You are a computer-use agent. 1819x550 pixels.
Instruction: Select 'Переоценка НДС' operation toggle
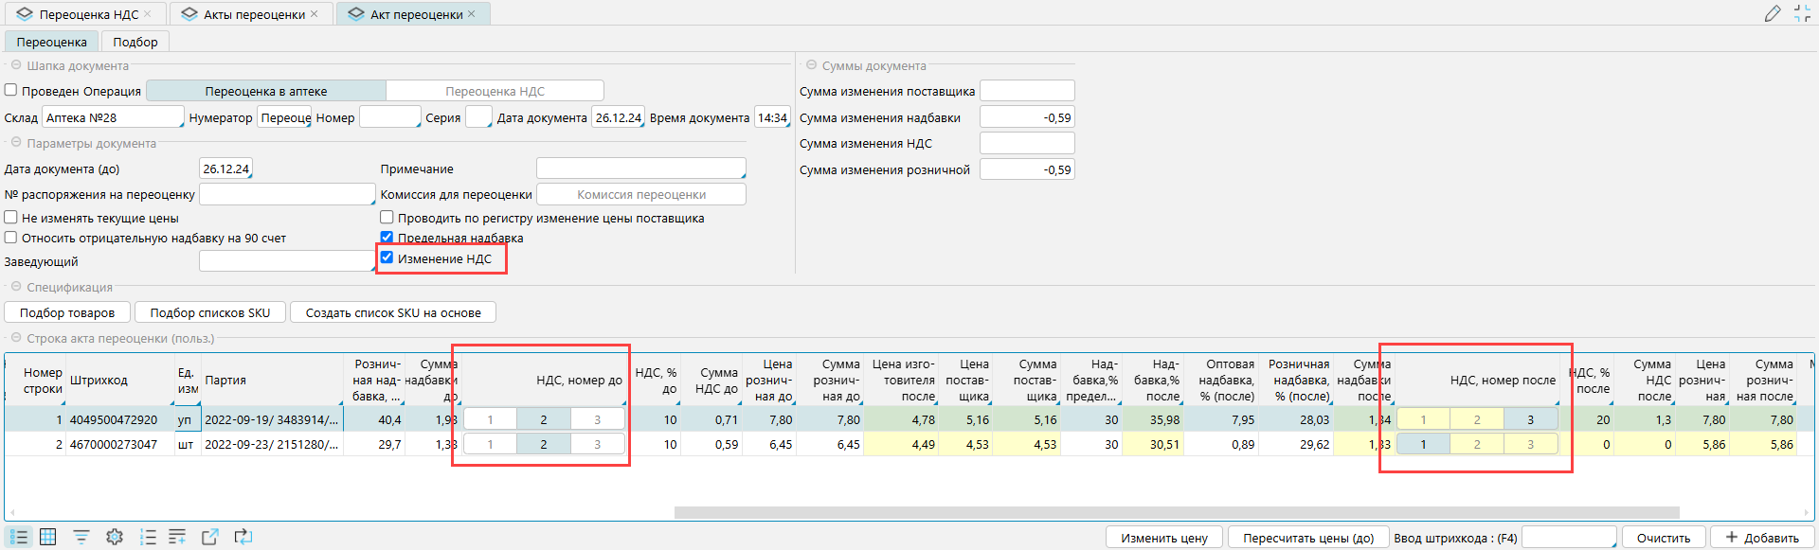pos(495,91)
